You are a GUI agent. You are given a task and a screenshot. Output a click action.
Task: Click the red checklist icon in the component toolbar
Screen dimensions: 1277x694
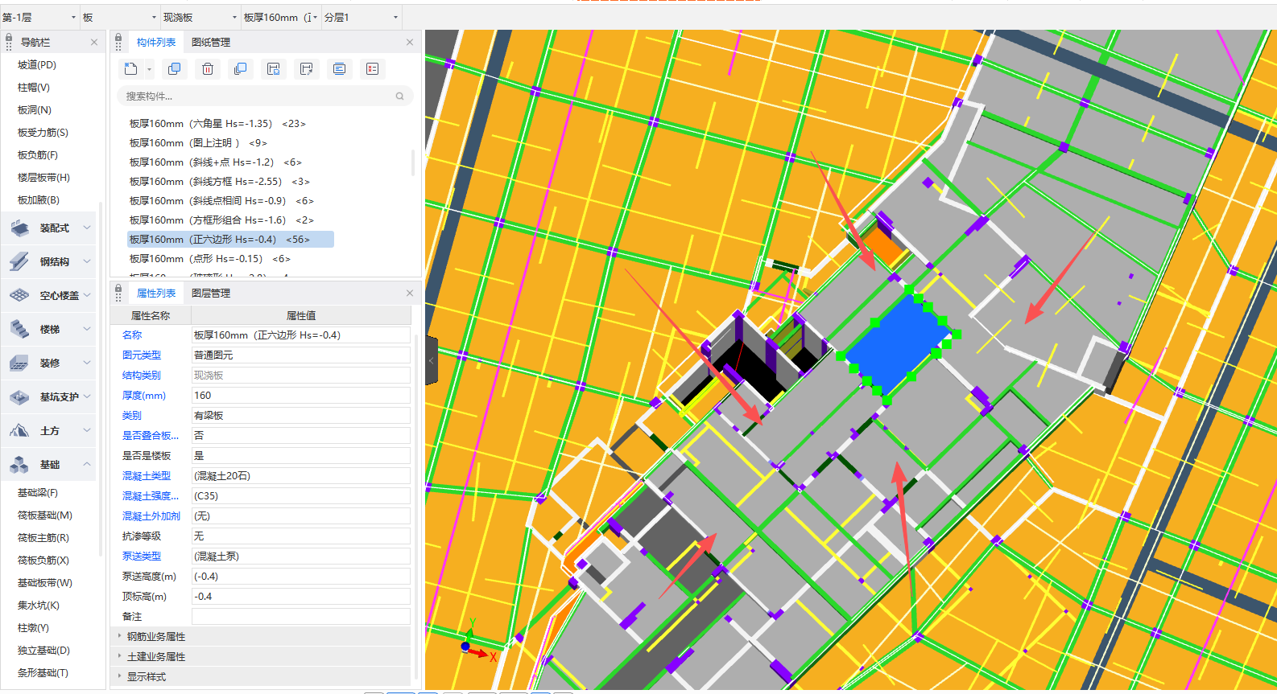372,69
